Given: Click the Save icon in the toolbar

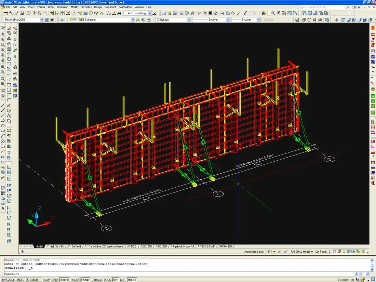Looking at the screenshot, I should point(175,13).
